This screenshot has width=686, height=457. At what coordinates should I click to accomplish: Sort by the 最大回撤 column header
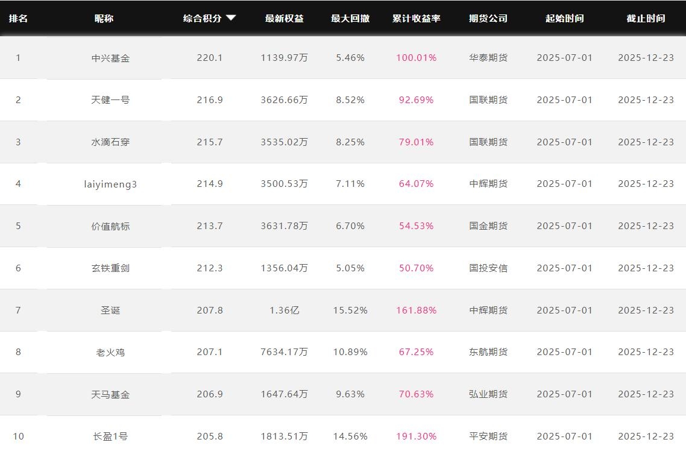(x=350, y=18)
